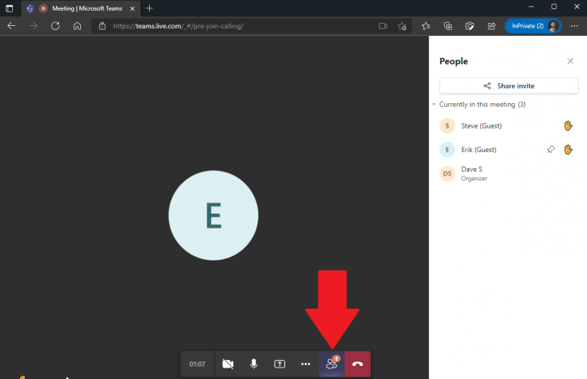
Task: Click the browser Share icon
Action: coord(491,26)
